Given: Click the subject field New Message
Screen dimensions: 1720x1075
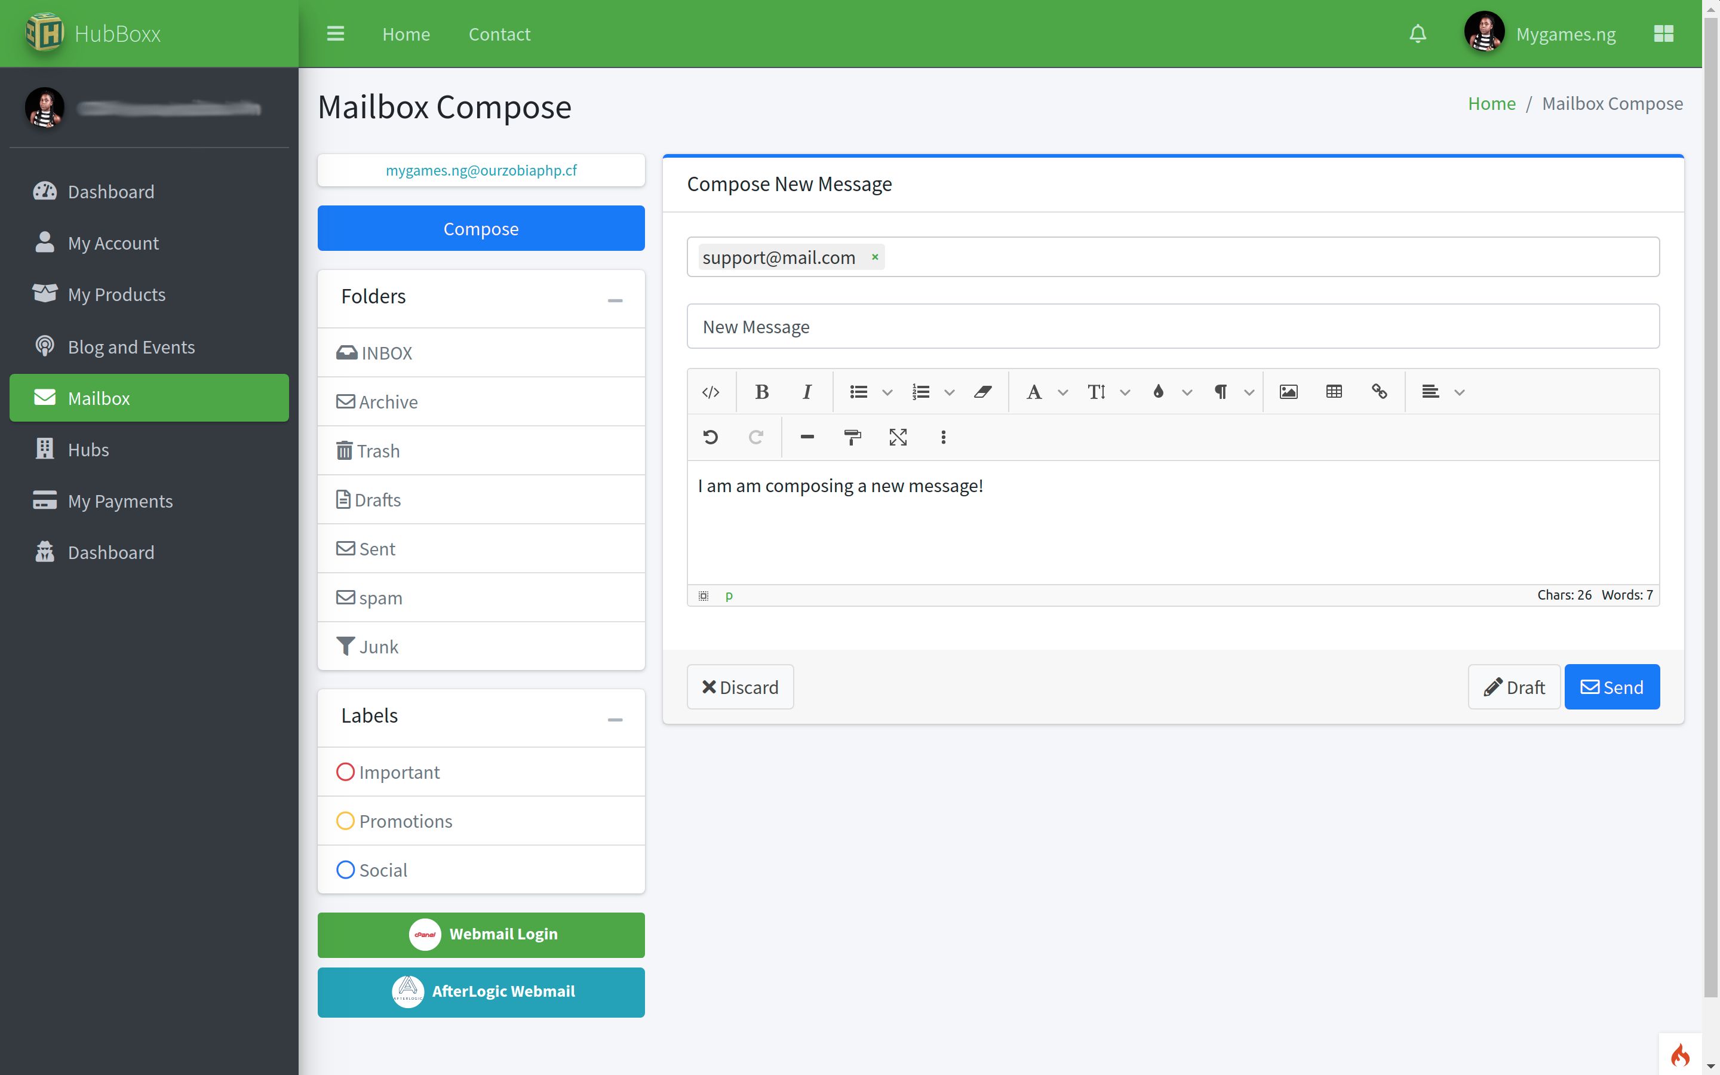Looking at the screenshot, I should coord(1173,326).
